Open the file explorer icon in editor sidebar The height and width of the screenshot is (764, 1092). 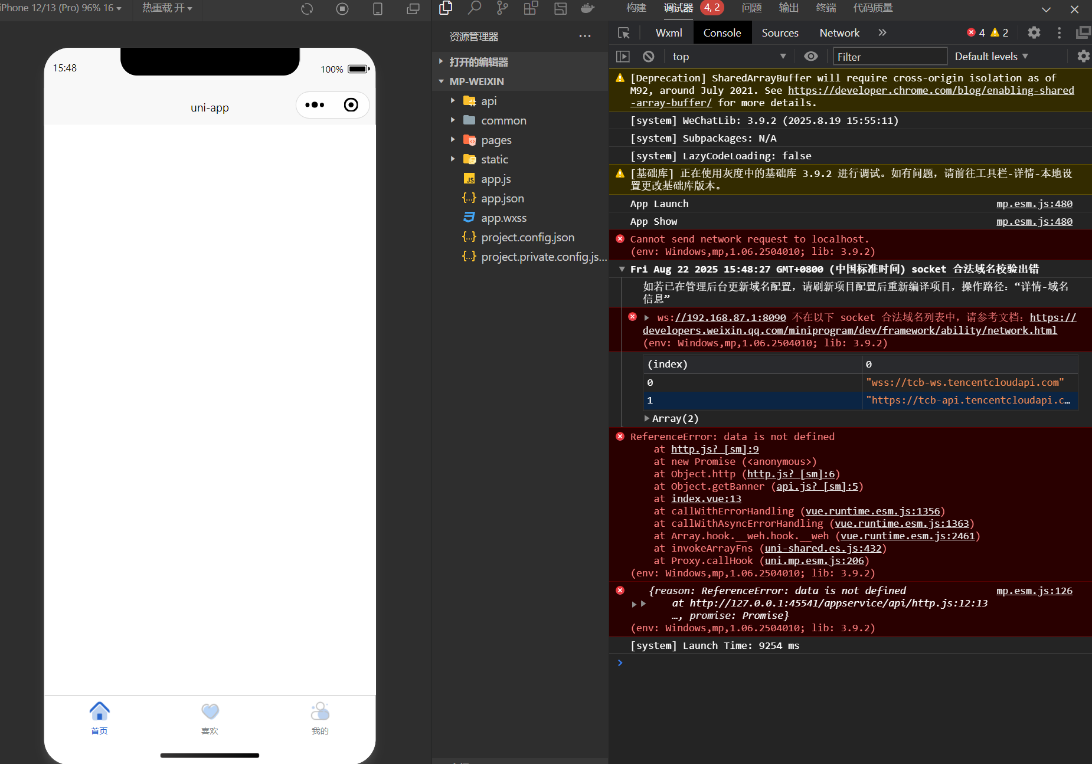tap(446, 8)
